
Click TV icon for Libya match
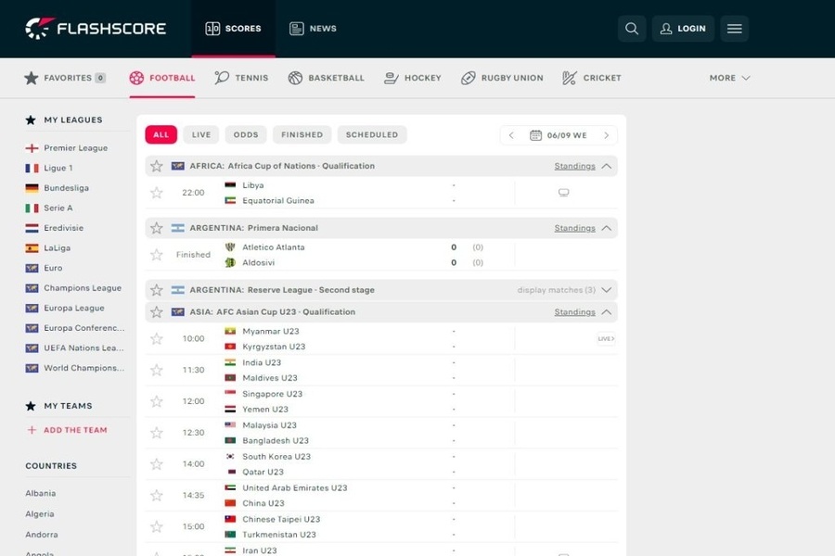point(563,193)
